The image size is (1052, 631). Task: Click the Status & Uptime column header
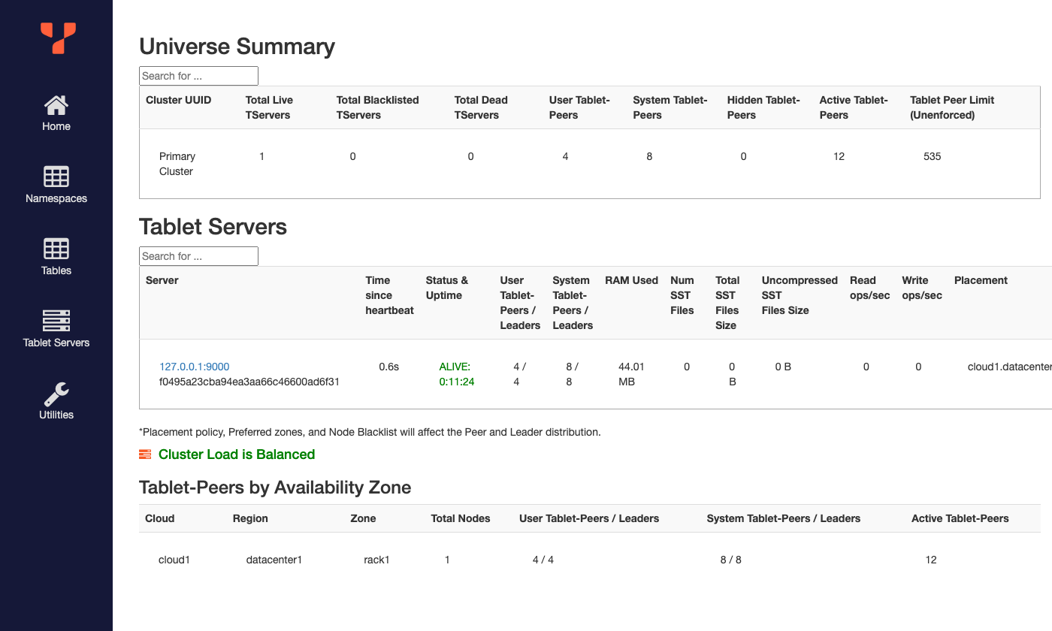tap(447, 288)
